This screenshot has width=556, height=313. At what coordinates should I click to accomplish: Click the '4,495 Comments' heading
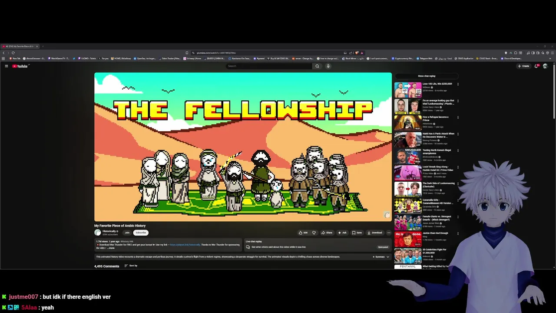coord(106,266)
